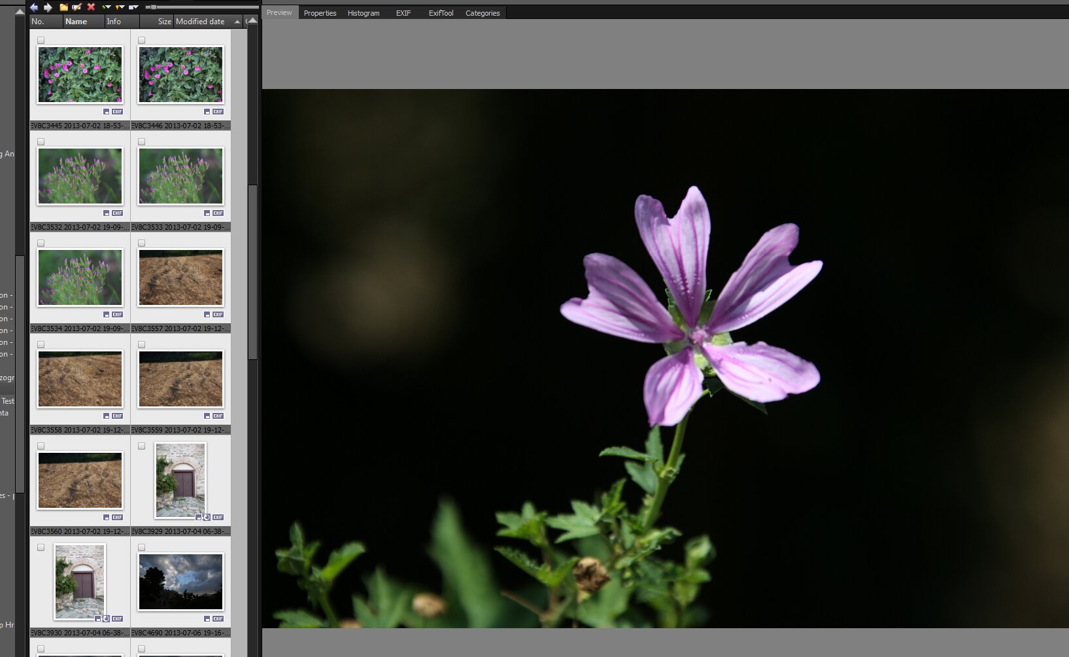Click the left folder panel scrollbar thumb
The height and width of the screenshot is (657, 1069).
pyautogui.click(x=20, y=373)
